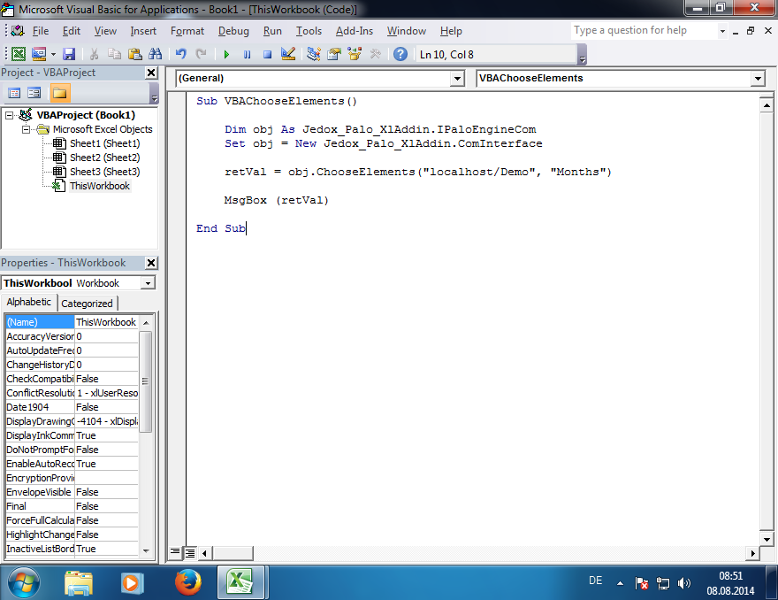This screenshot has height=600, width=778.
Task: Open the Add-Ins menu
Action: 355,31
